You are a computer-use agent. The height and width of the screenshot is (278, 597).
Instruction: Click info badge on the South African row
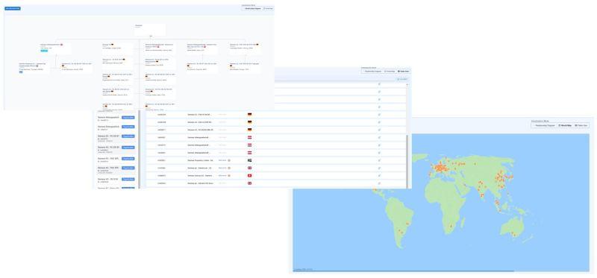coord(229,160)
